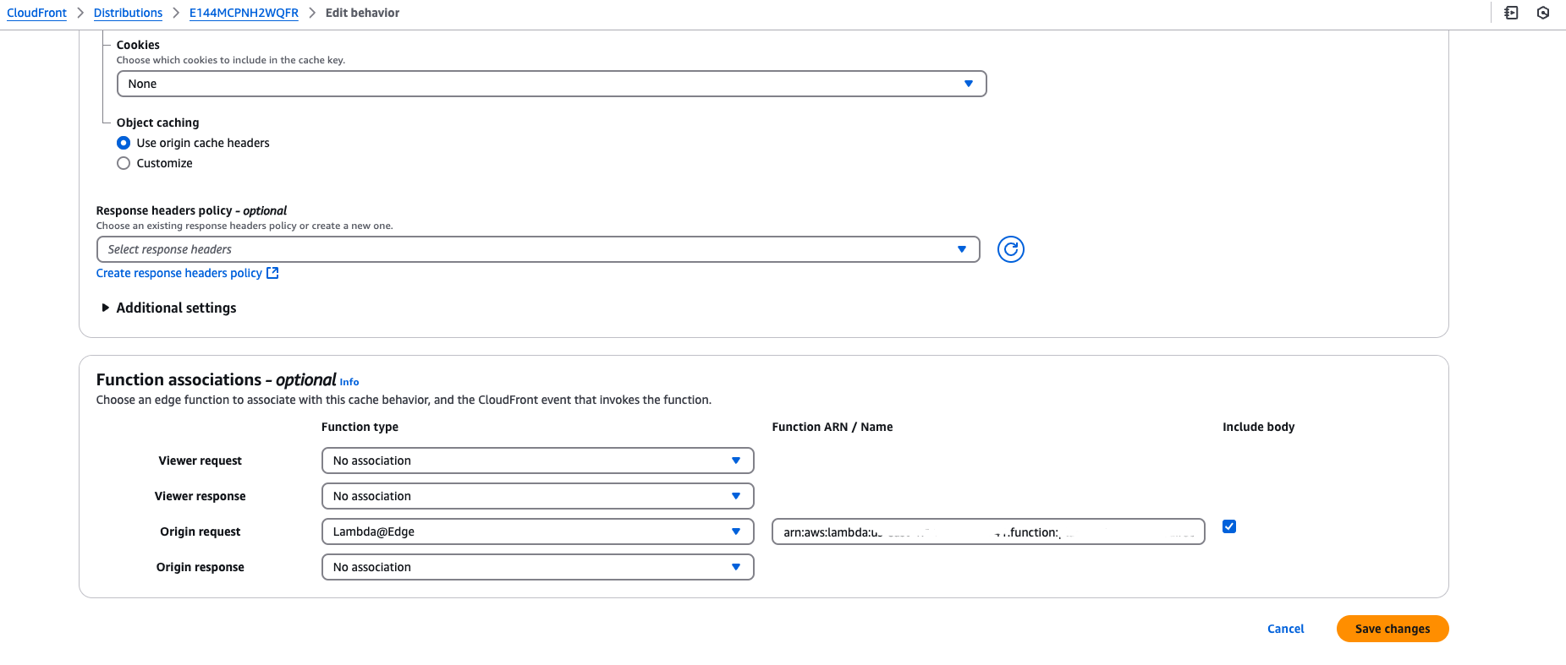Open Origin request Lambda@Edge dropdown
This screenshot has height=665, width=1566.
pyautogui.click(x=537, y=531)
